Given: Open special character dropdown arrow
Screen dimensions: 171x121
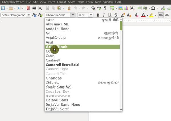Looking at the screenshot, I should [x=157, y=8].
